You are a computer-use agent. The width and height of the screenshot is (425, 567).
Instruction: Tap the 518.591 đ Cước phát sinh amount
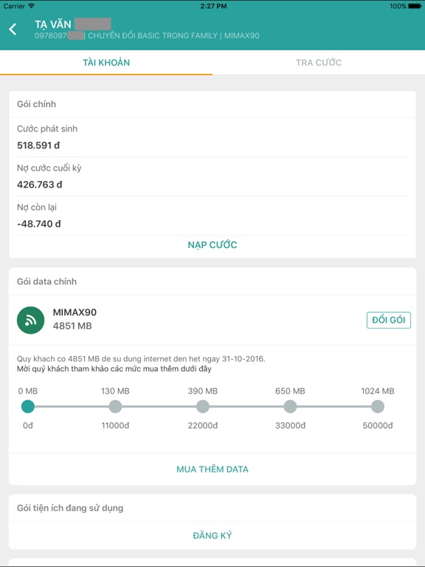coord(38,145)
